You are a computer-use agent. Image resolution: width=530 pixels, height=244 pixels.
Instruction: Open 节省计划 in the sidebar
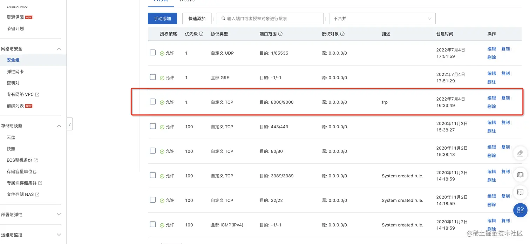point(15,29)
